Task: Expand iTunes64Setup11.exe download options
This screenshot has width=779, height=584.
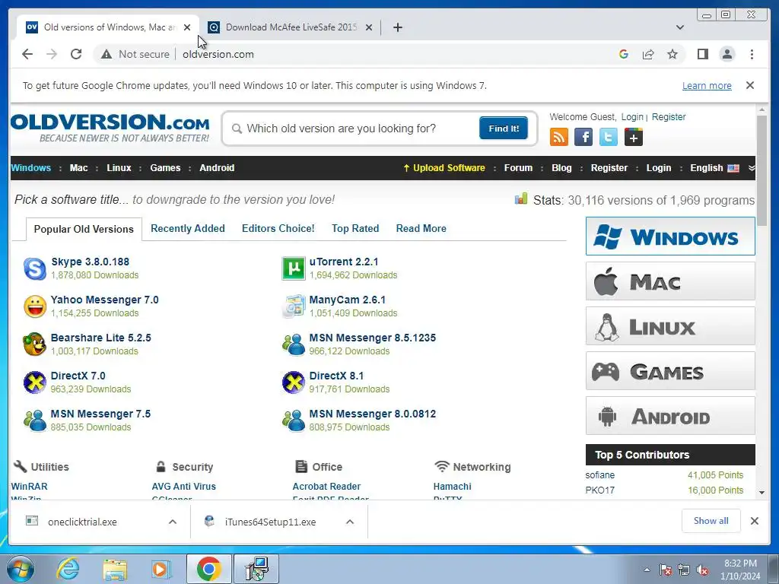Action: point(350,522)
